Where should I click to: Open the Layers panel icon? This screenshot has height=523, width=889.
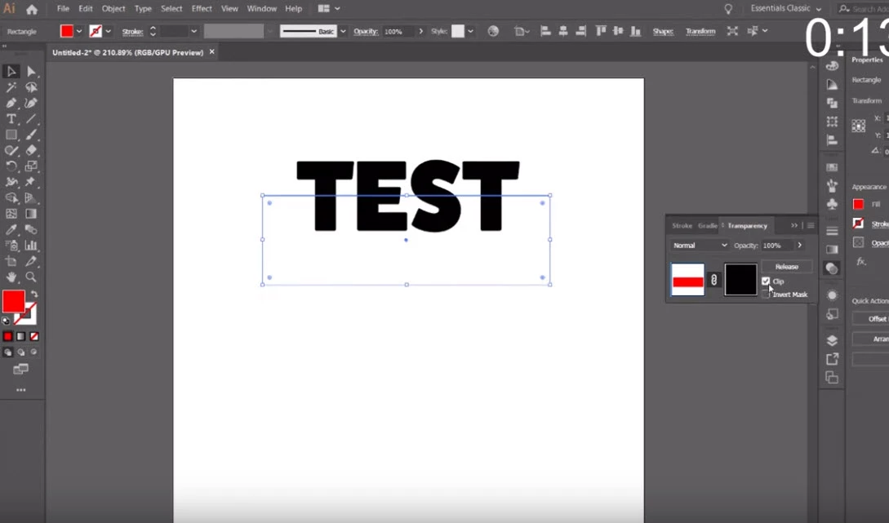[832, 340]
